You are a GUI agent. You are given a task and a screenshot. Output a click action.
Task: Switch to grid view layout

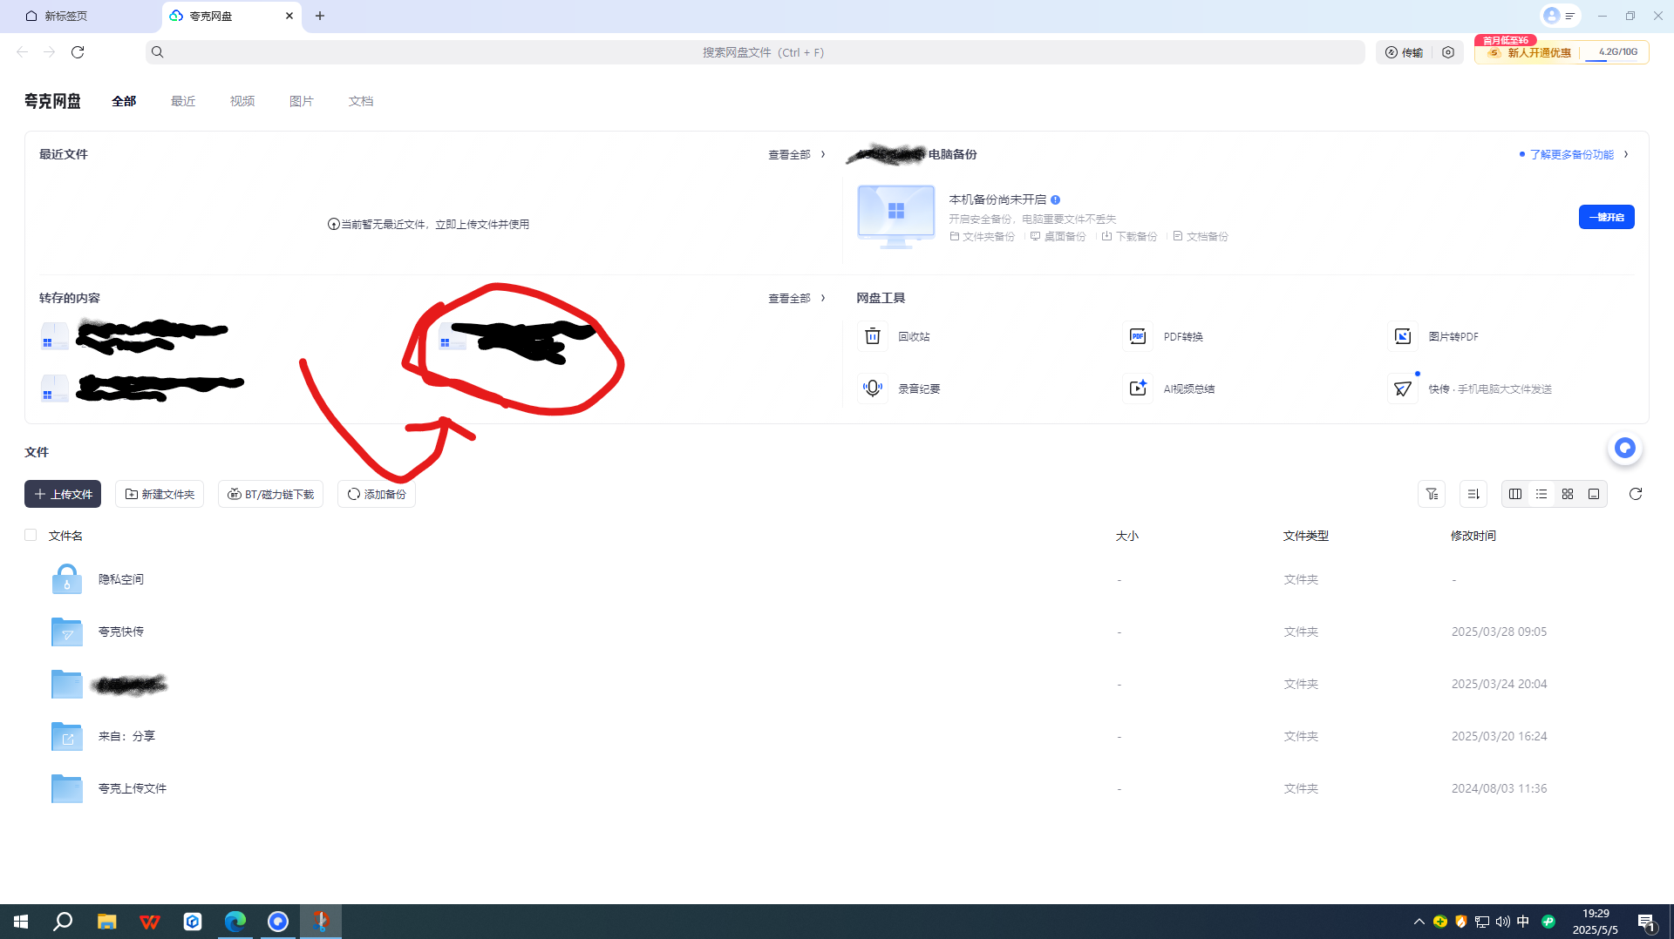click(x=1568, y=494)
